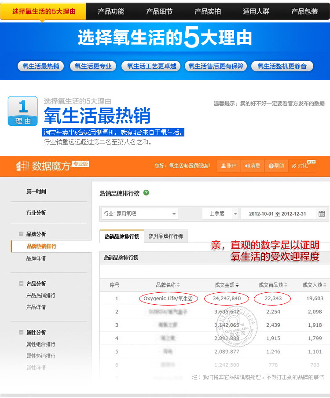Select the 产品包装 tab
Image resolution: width=330 pixels, height=398 pixels.
click(304, 11)
